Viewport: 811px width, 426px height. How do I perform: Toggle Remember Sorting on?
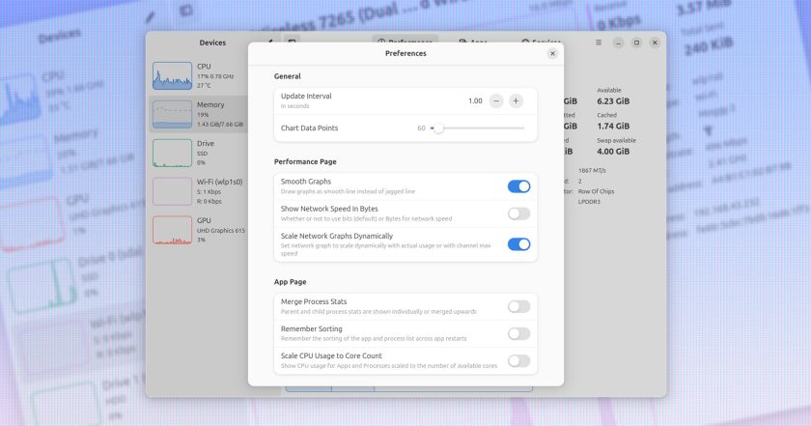coord(518,333)
